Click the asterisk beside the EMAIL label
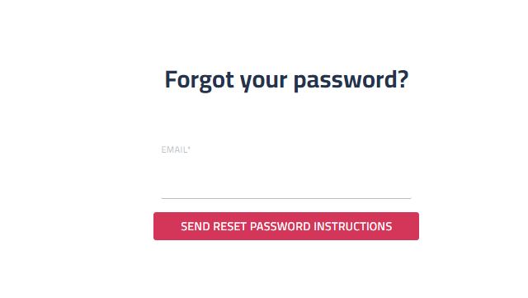 pyautogui.click(x=189, y=148)
